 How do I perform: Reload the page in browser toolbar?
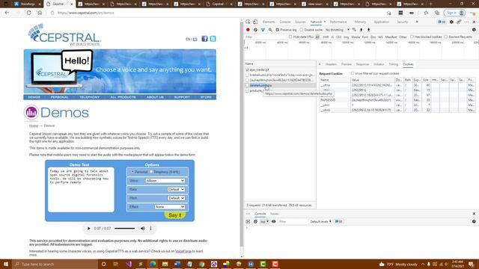click(28, 13)
